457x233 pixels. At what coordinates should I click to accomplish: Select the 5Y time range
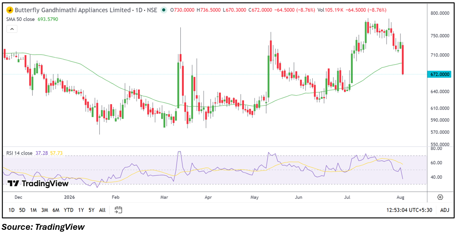pyautogui.click(x=91, y=210)
